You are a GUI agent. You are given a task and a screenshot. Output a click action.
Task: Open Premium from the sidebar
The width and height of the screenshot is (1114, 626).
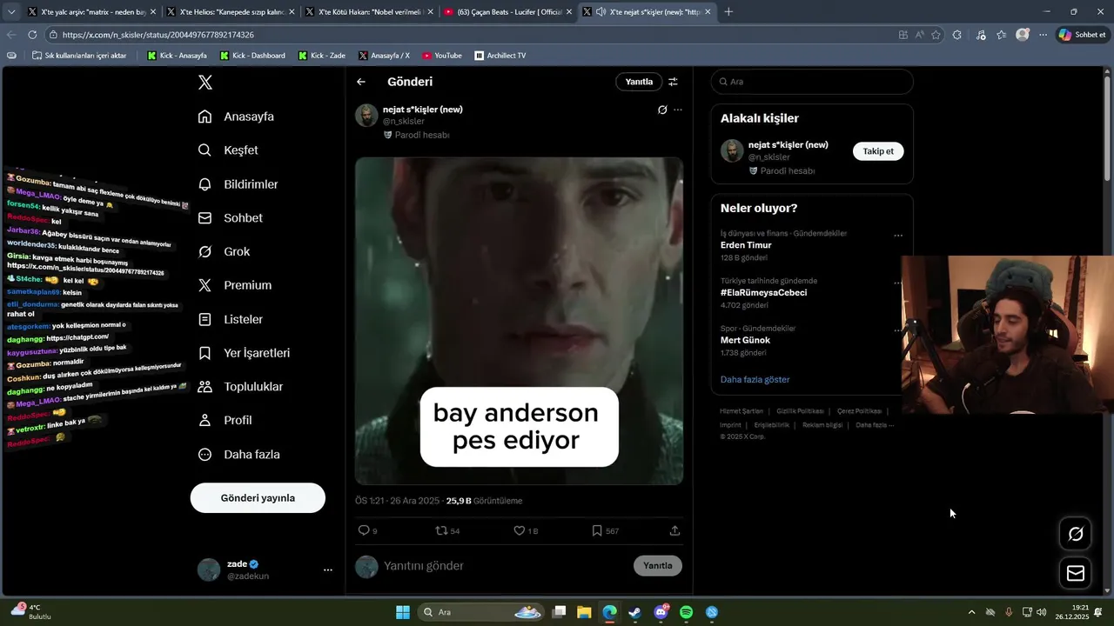(x=234, y=285)
